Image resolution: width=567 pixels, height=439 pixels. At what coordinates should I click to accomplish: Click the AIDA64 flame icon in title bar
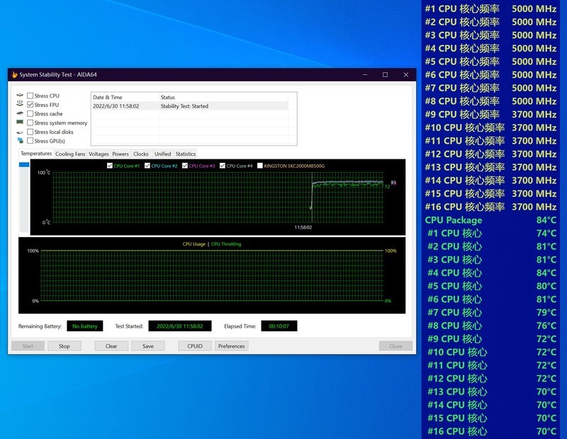(16, 74)
